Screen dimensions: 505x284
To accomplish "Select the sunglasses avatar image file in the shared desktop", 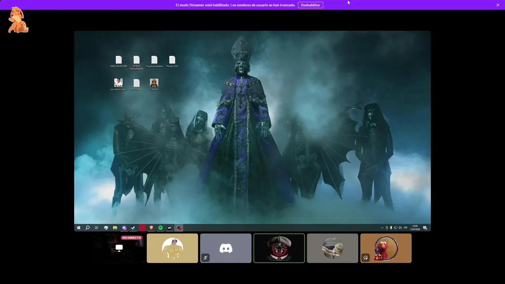I will pyautogui.click(x=154, y=85).
